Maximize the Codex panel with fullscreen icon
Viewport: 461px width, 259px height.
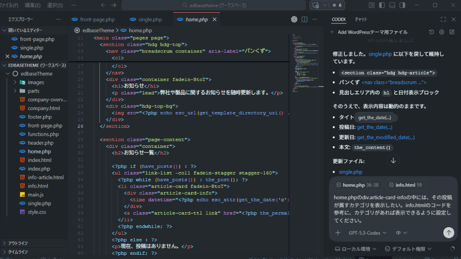(x=443, y=20)
